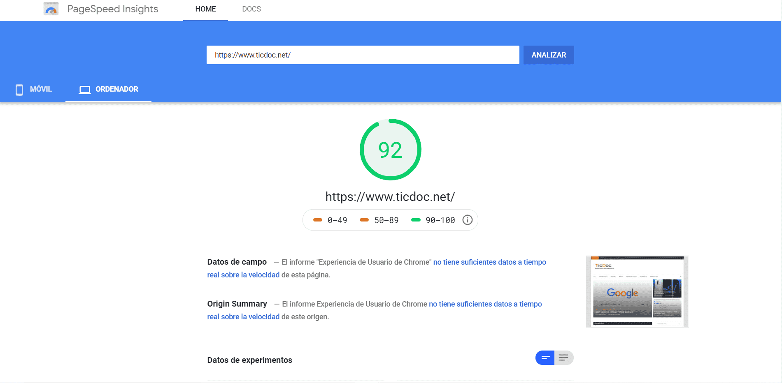Click the ANALIZAR button

(x=549, y=55)
